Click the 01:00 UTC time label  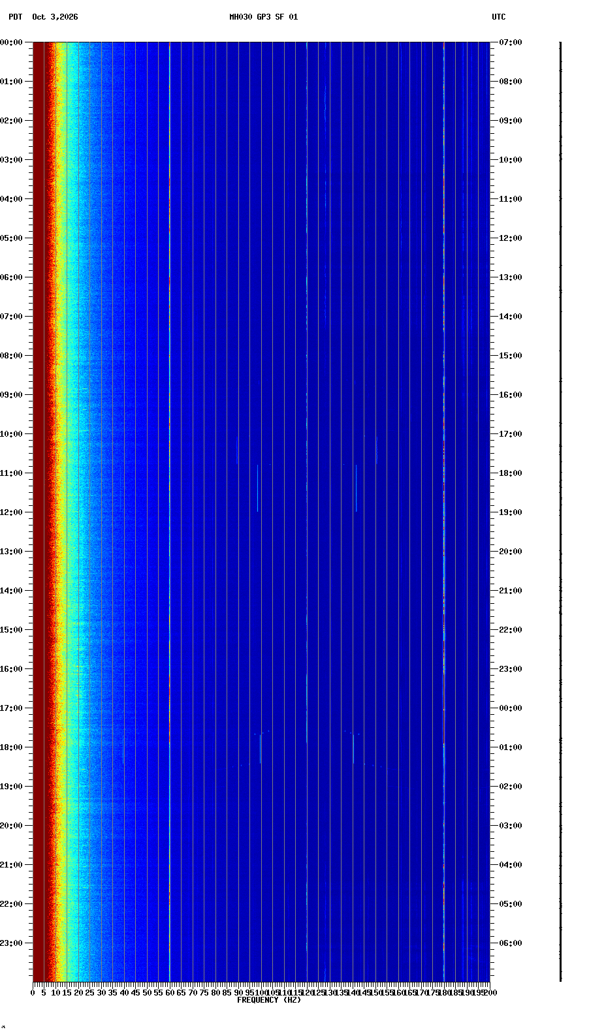click(511, 747)
